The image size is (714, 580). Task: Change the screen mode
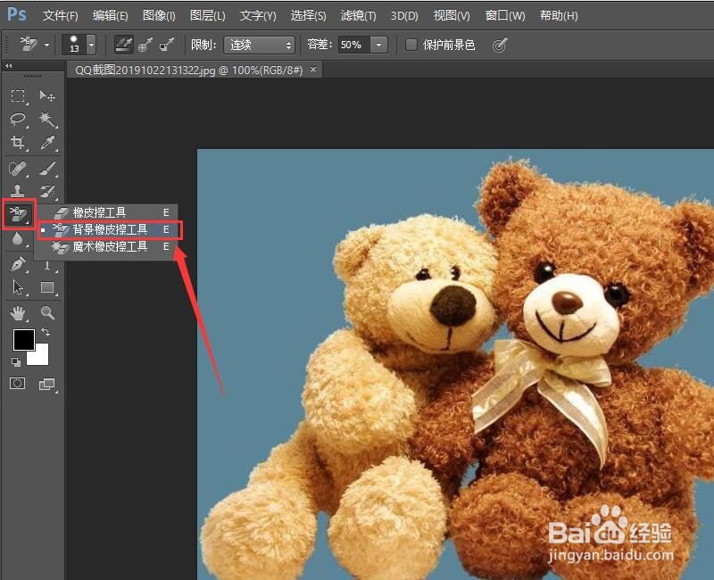pyautogui.click(x=47, y=385)
